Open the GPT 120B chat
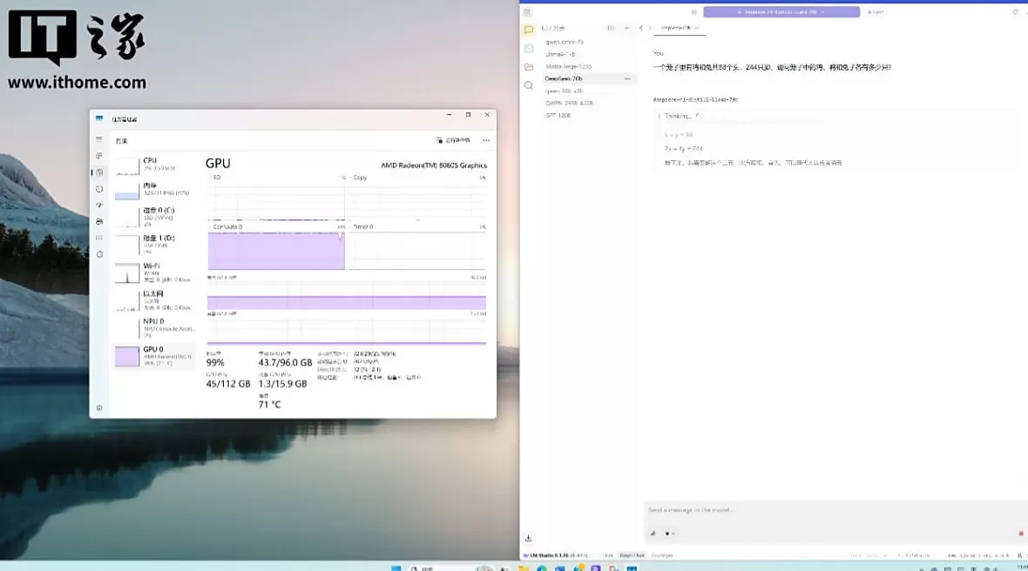This screenshot has height=571, width=1028. [x=558, y=115]
